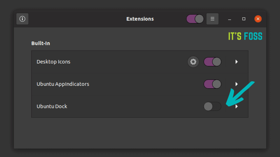The width and height of the screenshot is (280, 157).
Task: Disable the Ubuntu AppIndicators switch
Action: [212, 84]
